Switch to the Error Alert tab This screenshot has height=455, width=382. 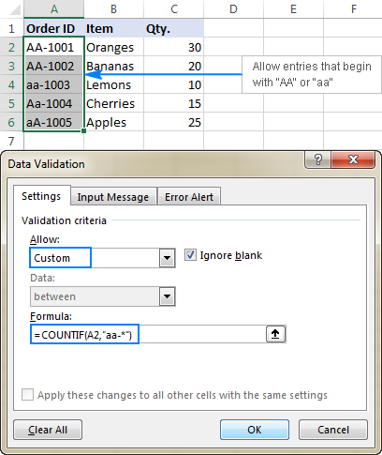[x=189, y=197]
